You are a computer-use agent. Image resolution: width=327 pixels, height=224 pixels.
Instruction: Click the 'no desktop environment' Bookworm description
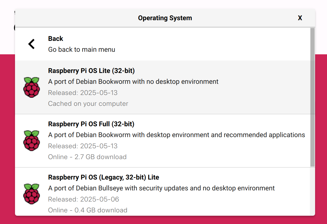click(x=133, y=81)
